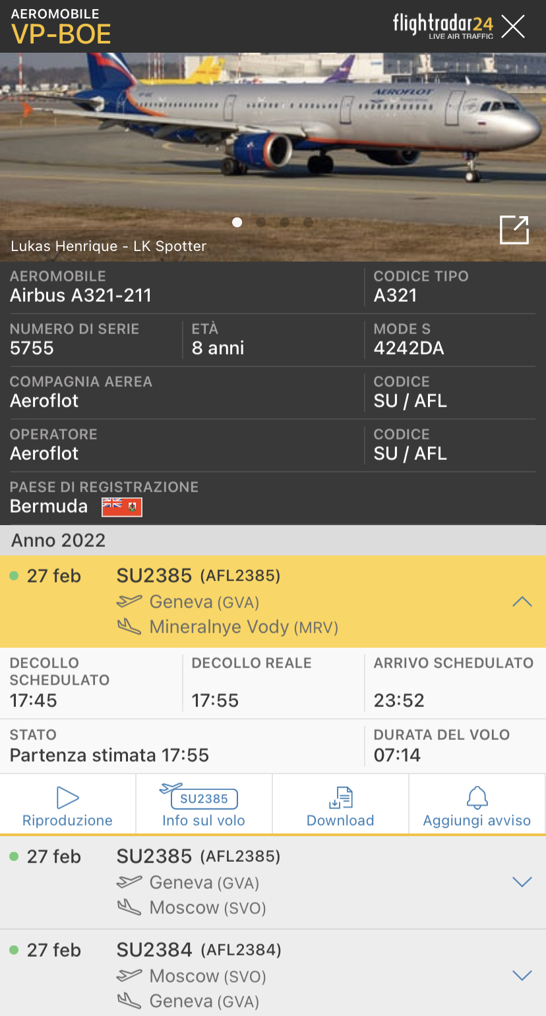
Task: Tap the departure icon beside Geneva (GVA)
Action: point(129,601)
